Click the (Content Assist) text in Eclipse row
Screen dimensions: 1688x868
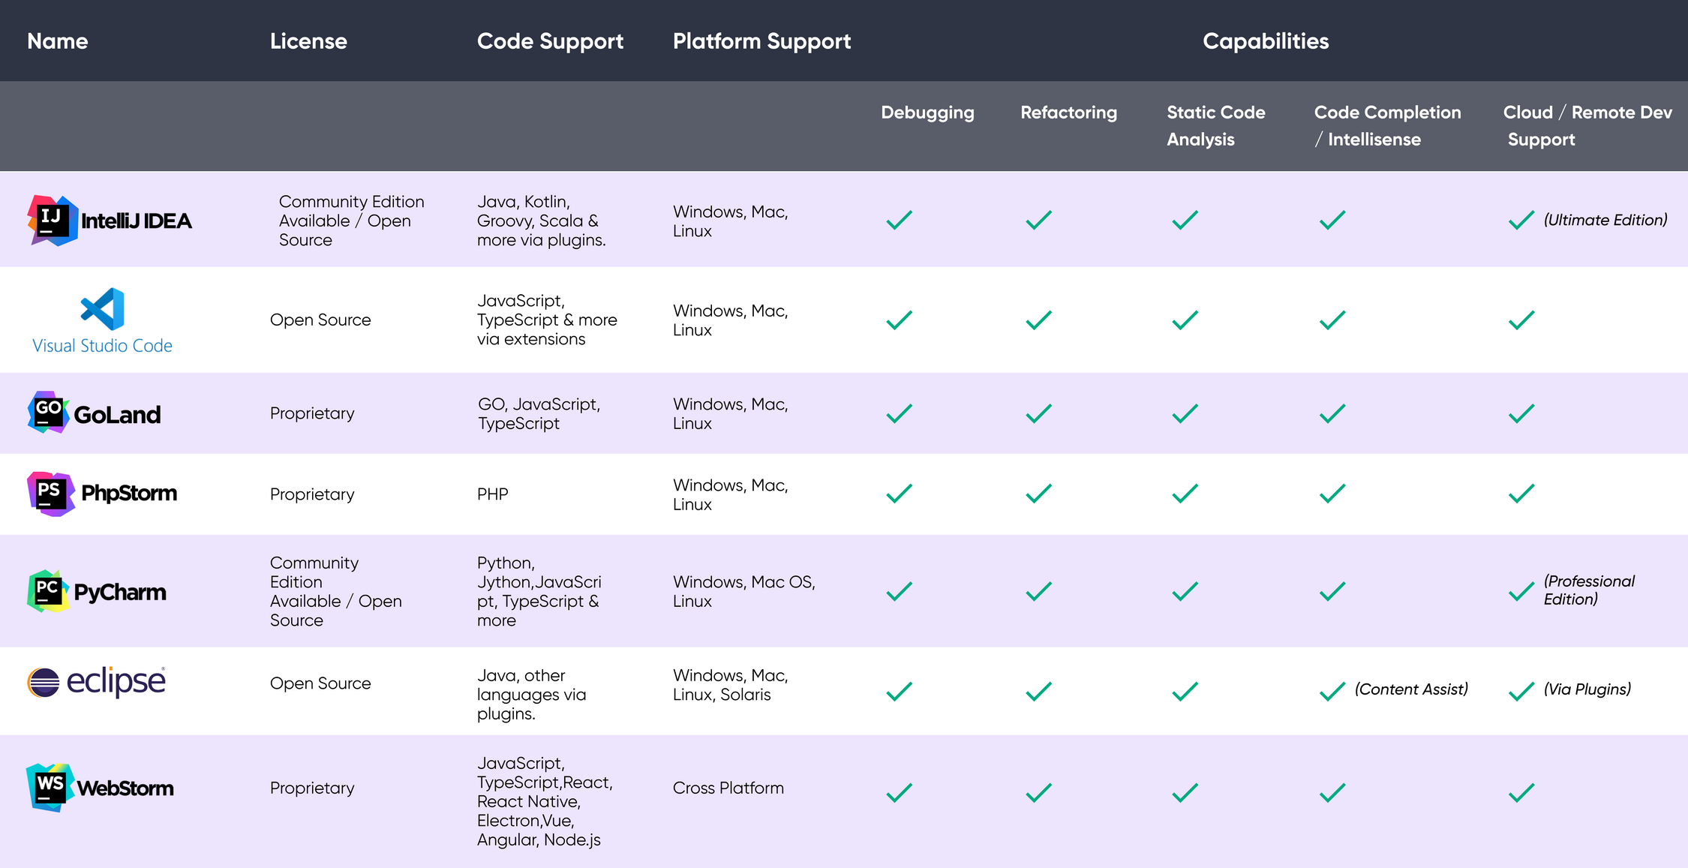(x=1411, y=688)
